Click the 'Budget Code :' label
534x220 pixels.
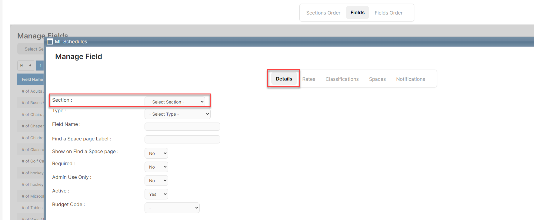pyautogui.click(x=68, y=205)
